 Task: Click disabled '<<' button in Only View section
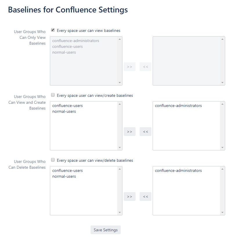pyautogui.click(x=145, y=67)
